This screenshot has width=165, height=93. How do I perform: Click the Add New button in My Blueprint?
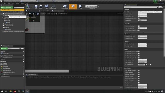tap(4, 49)
